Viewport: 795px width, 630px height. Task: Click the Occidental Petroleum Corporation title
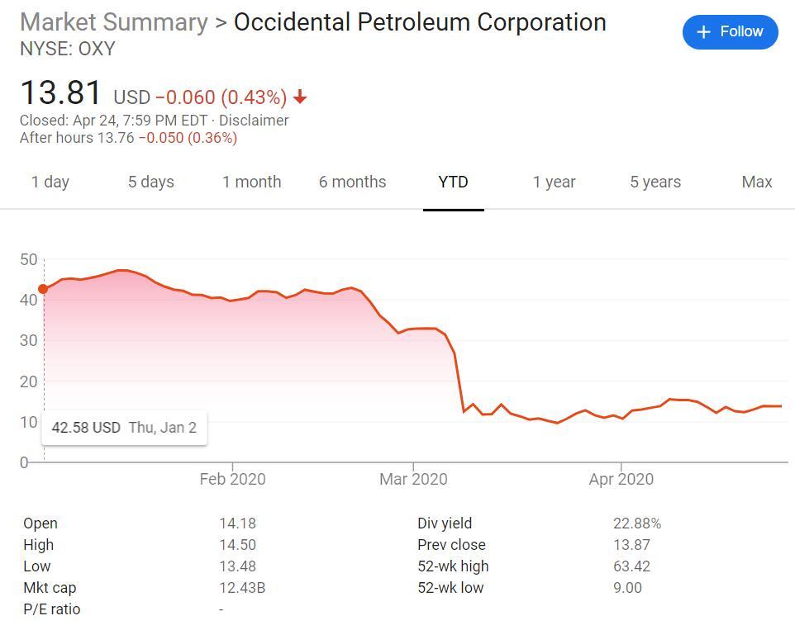(420, 22)
